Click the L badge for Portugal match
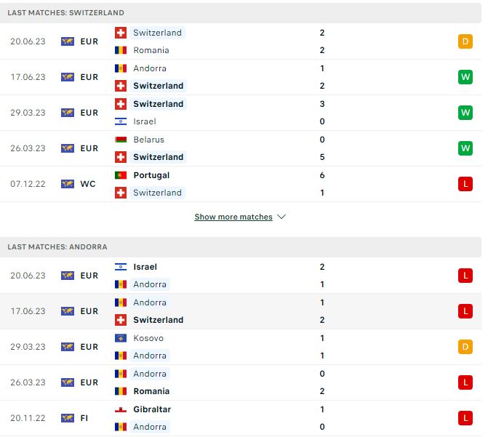Screen dimensions: 488x437 (x=465, y=184)
